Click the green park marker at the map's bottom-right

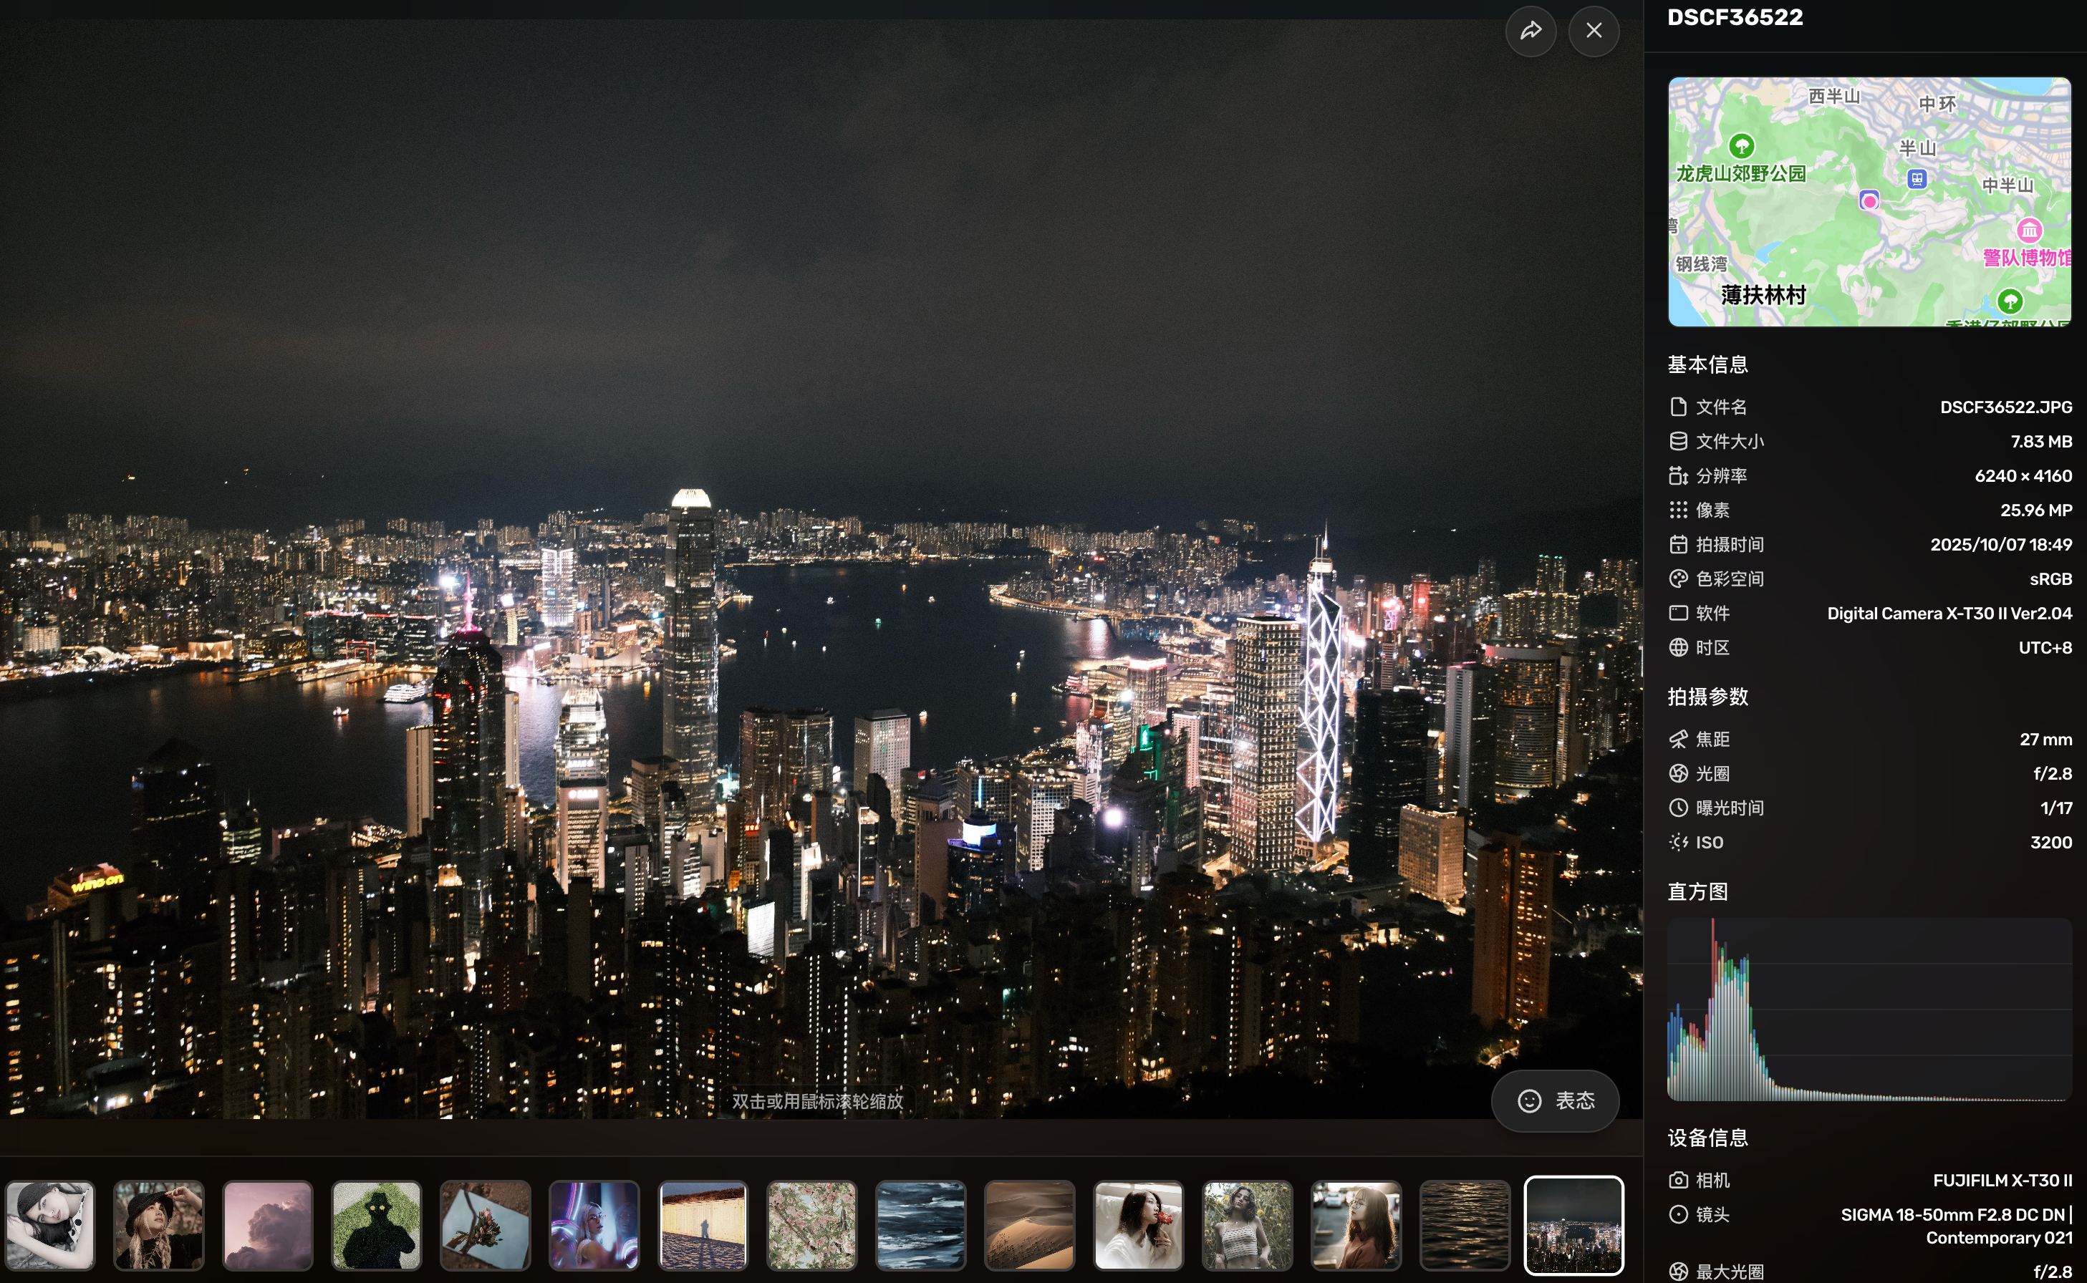[x=2010, y=301]
